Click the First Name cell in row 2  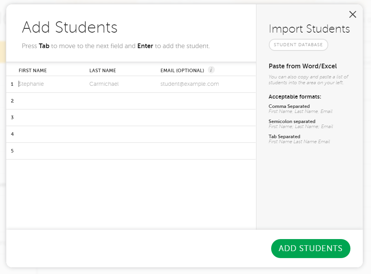(x=51, y=101)
